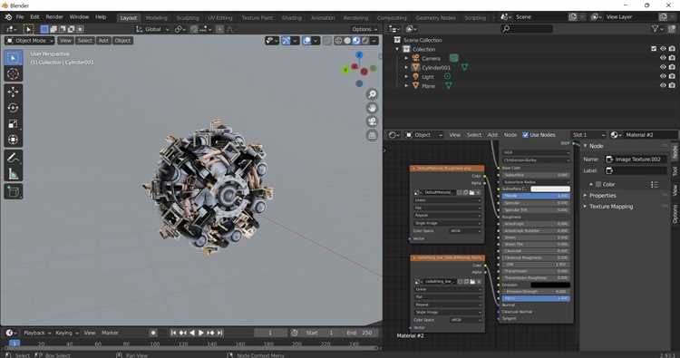Click the Subsurface Color white swatch
Screen dimensions: 680x358
550,189
